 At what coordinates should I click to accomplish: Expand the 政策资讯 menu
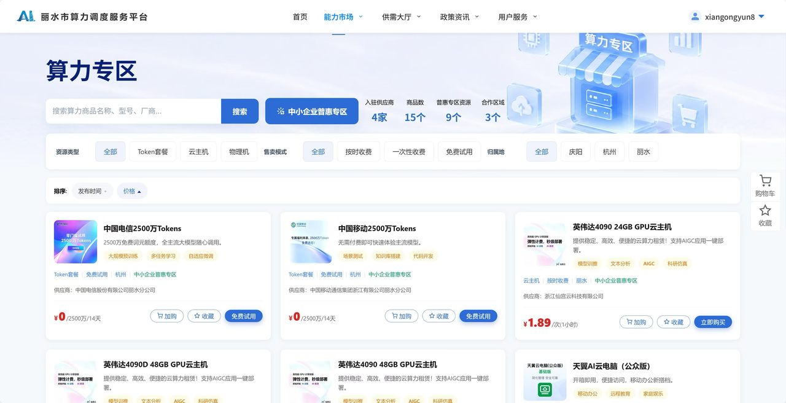pos(460,17)
